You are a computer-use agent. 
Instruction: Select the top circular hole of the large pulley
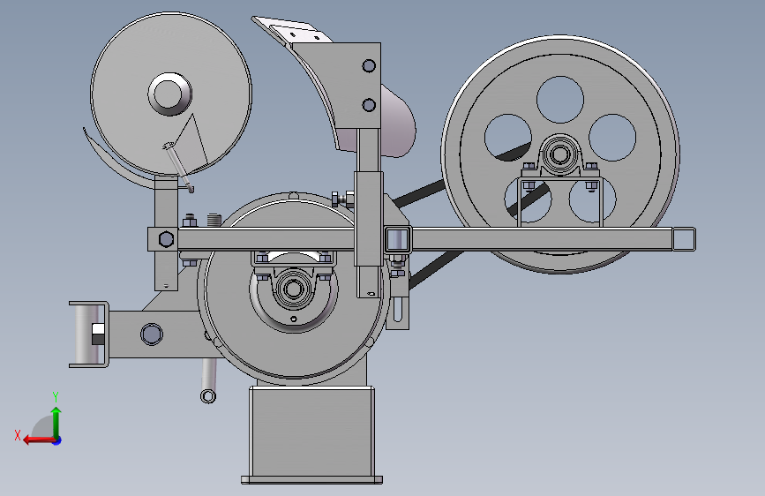[x=560, y=100]
